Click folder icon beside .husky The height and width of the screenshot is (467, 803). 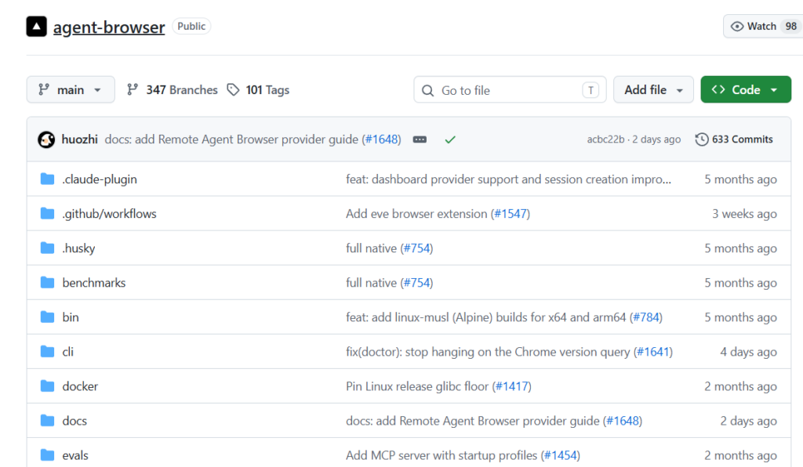tap(48, 248)
